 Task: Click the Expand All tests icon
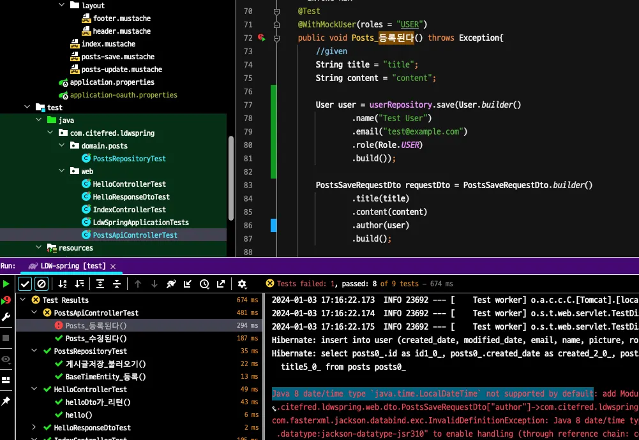pyautogui.click(x=100, y=284)
